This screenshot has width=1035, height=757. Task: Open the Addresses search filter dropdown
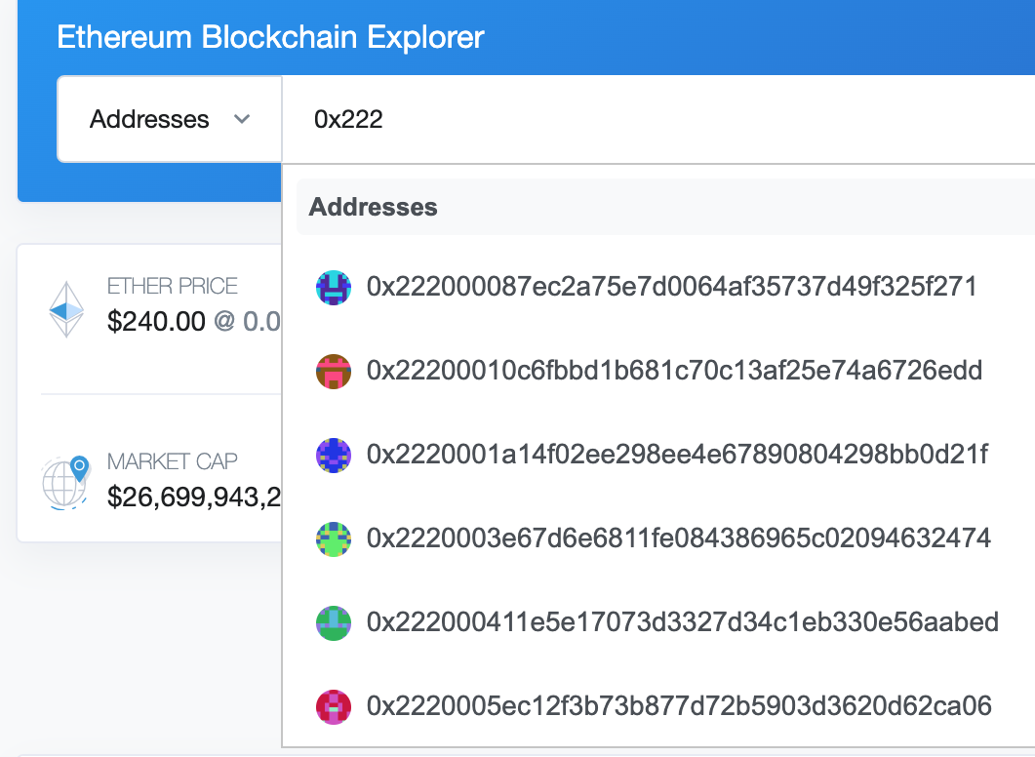[170, 119]
